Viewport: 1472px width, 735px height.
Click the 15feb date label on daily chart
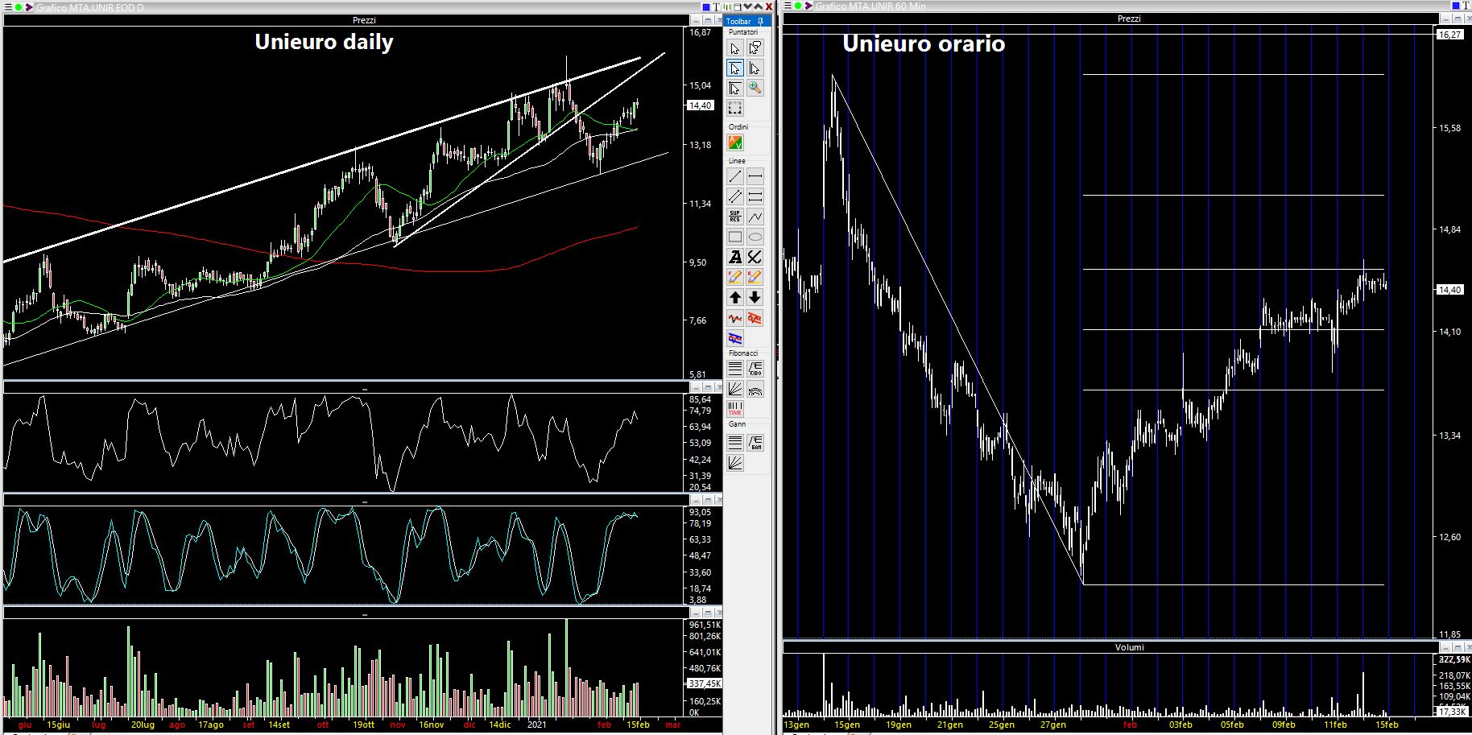pos(638,725)
